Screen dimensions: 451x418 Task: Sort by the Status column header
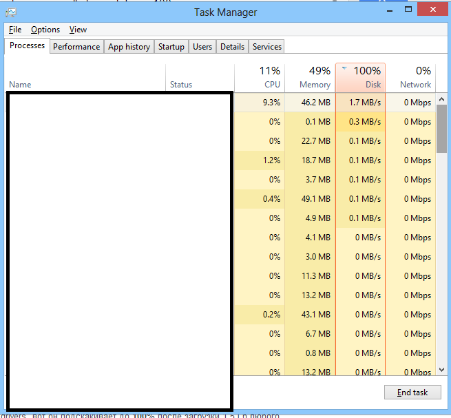[200, 78]
